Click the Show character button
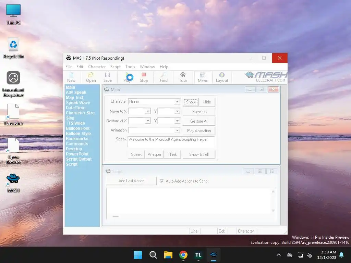The width and height of the screenshot is (351, 263). [x=191, y=102]
